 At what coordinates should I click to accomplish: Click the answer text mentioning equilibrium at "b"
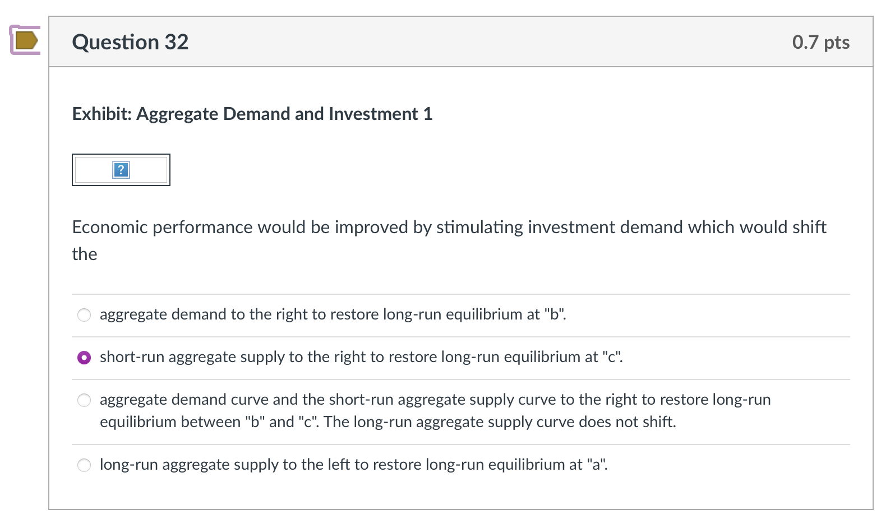point(333,314)
